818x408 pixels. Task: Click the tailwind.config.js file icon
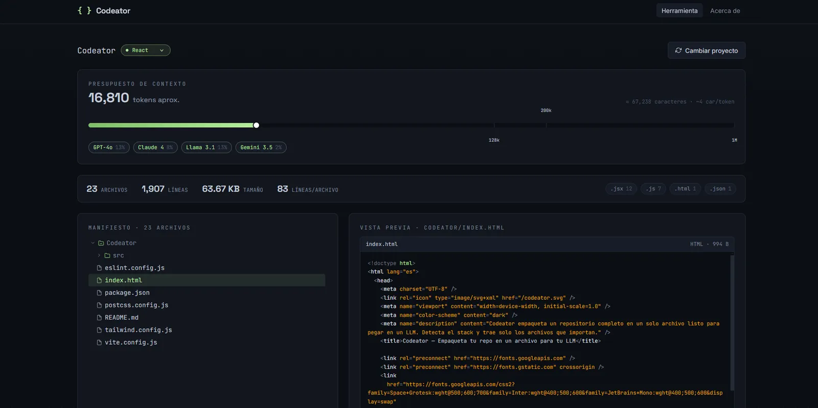point(99,330)
